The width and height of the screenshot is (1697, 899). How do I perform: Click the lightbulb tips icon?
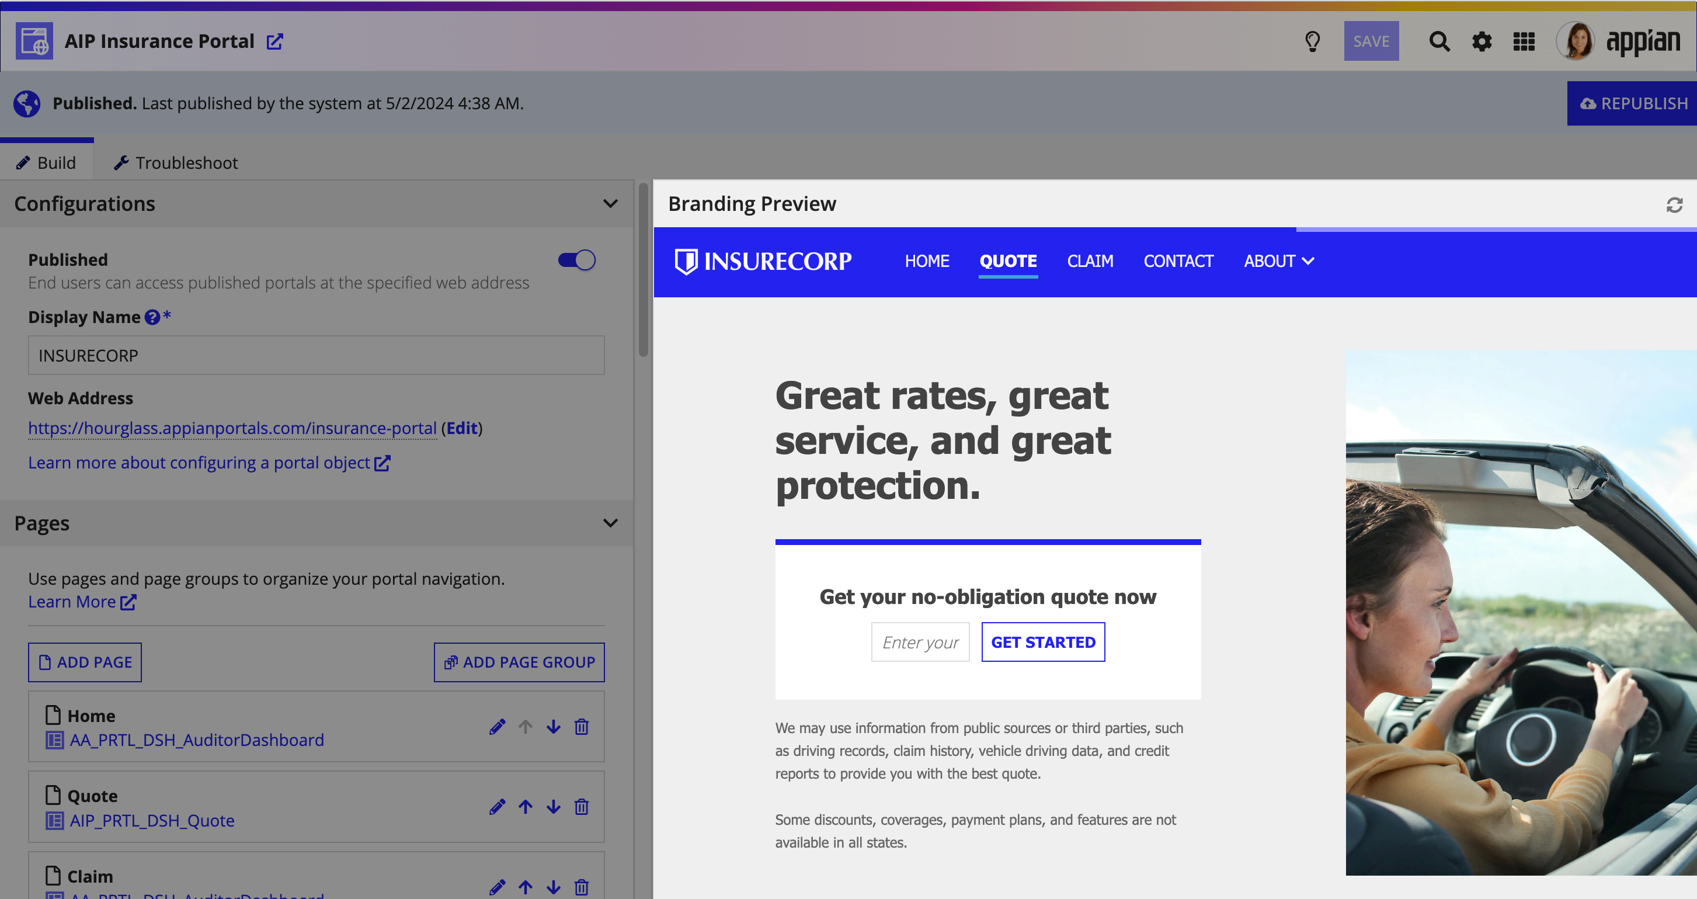1312,41
